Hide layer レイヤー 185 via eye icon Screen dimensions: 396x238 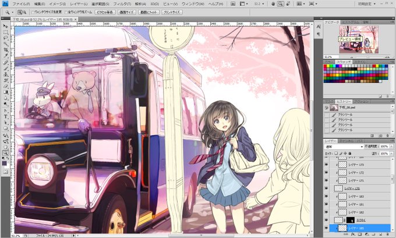click(x=326, y=228)
